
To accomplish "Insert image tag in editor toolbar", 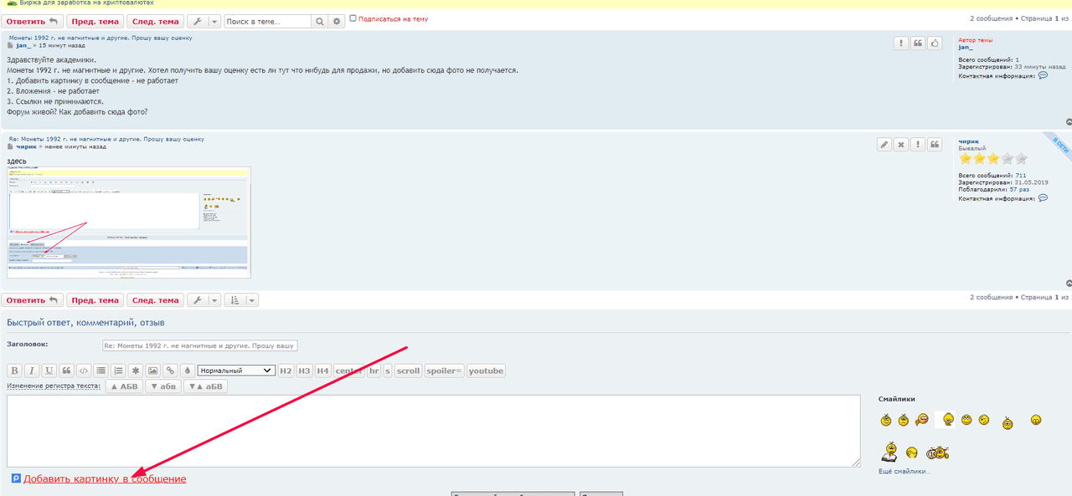I will (x=152, y=371).
